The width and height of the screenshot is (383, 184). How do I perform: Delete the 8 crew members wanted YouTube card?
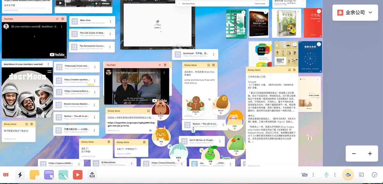63,19
